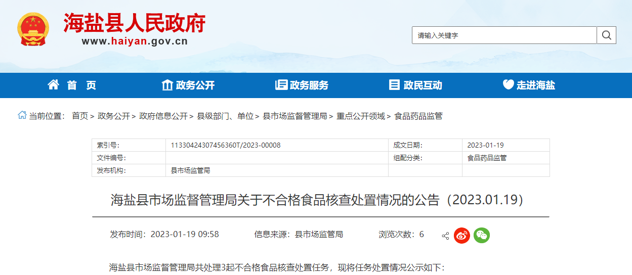
Task: Click the 发布机构 value 县市场监管局
Action: point(190,170)
